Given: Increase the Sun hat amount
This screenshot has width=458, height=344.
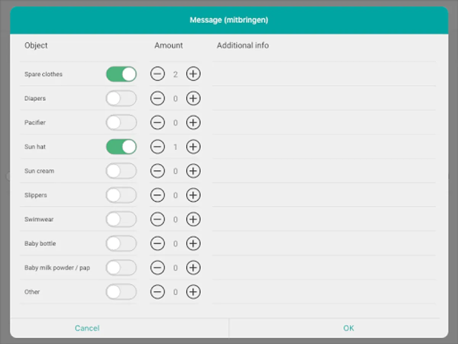Looking at the screenshot, I should [193, 147].
